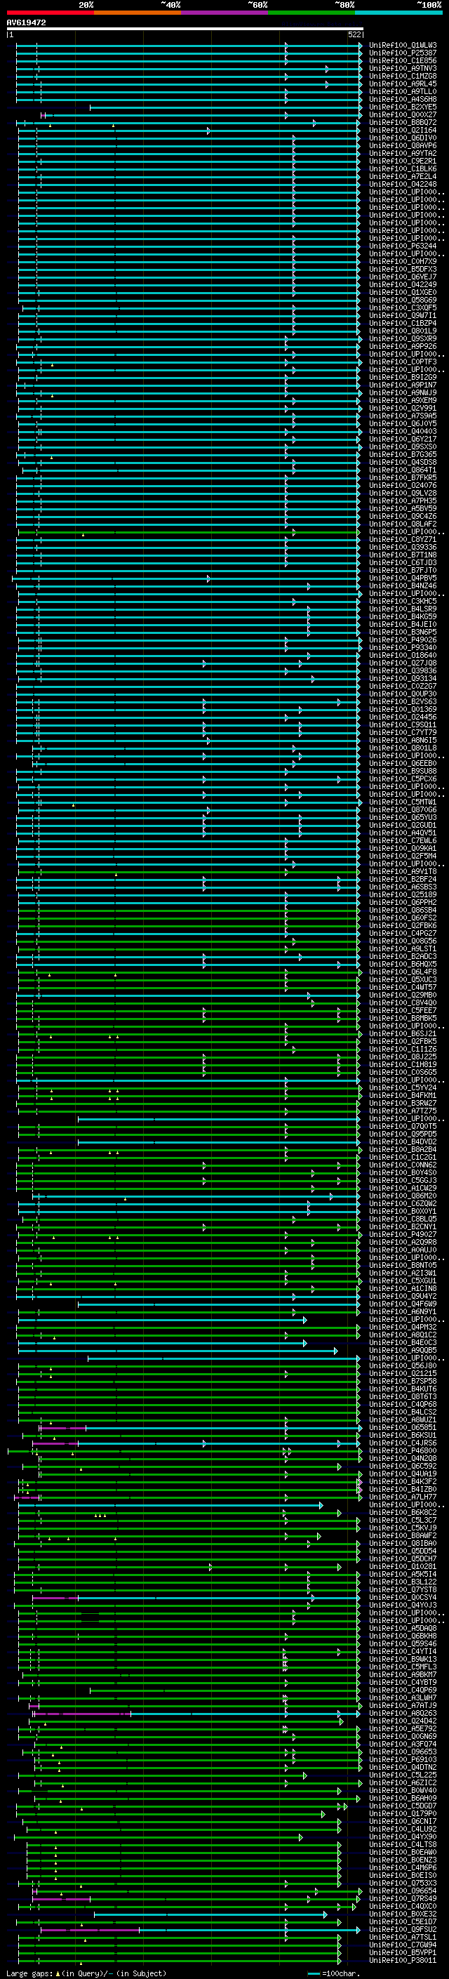Image resolution: width=449 pixels, height=1979 pixels.
Task: Click the UniRef100_C5FEE7 label
Action: coord(403,1011)
